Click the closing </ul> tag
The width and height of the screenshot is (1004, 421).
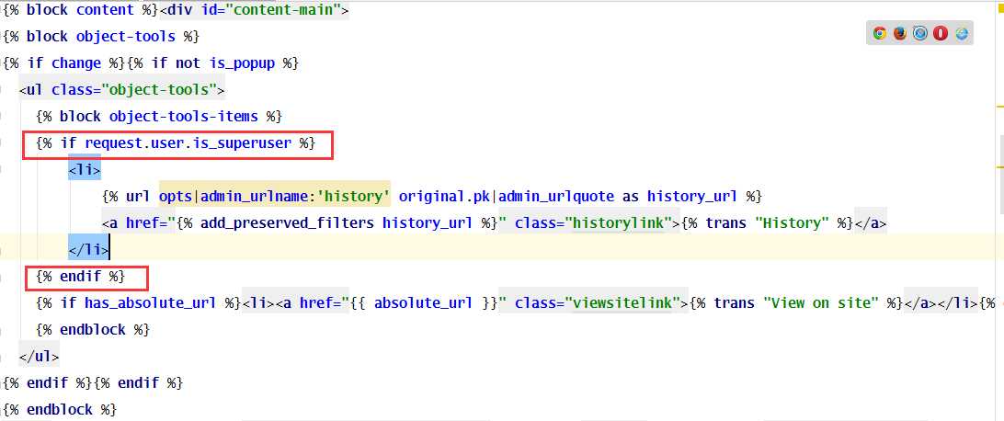39,357
